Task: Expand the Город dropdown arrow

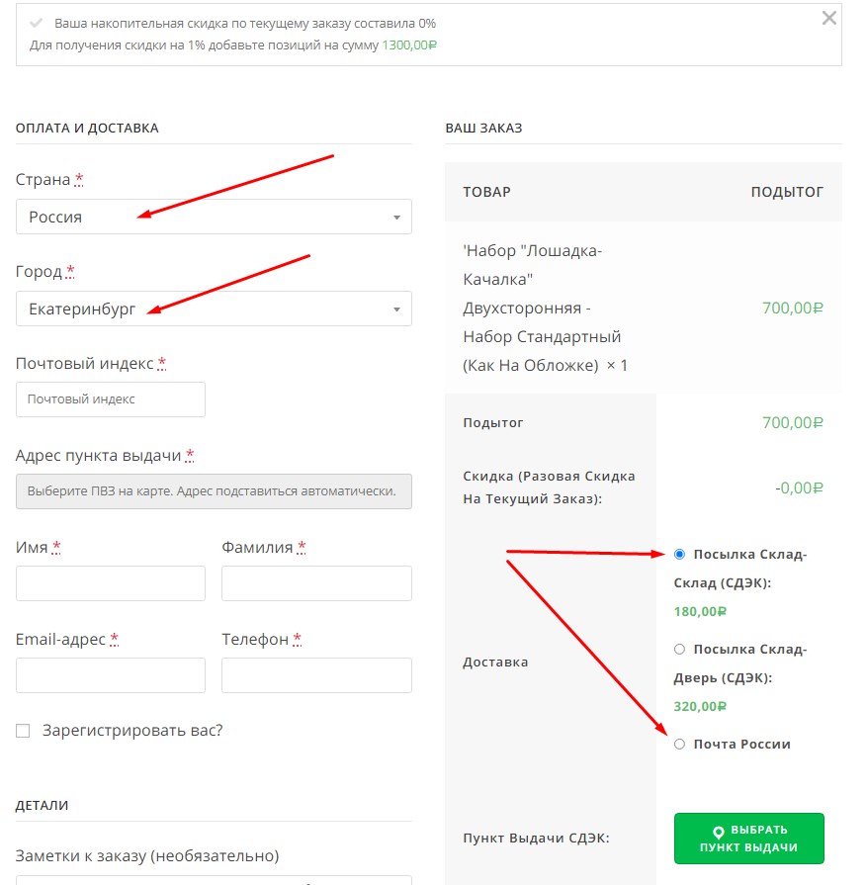Action: 396,310
